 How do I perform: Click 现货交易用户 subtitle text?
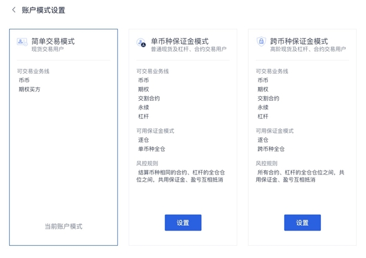[48, 49]
